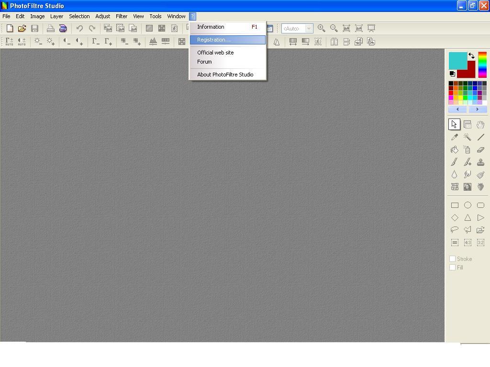Image resolution: width=490 pixels, height=367 pixels.
Task: Open the <Auto> zoom dropdown
Action: click(309, 28)
